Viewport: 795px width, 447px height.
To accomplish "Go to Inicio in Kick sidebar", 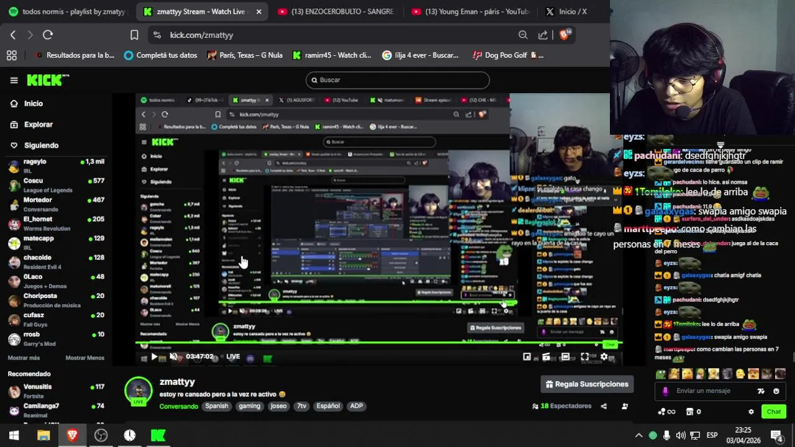I will point(34,104).
